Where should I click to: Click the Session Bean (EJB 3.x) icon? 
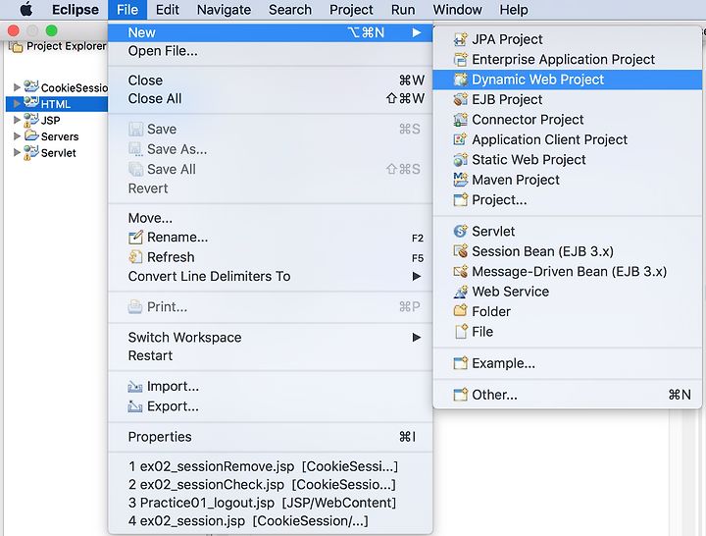click(460, 251)
